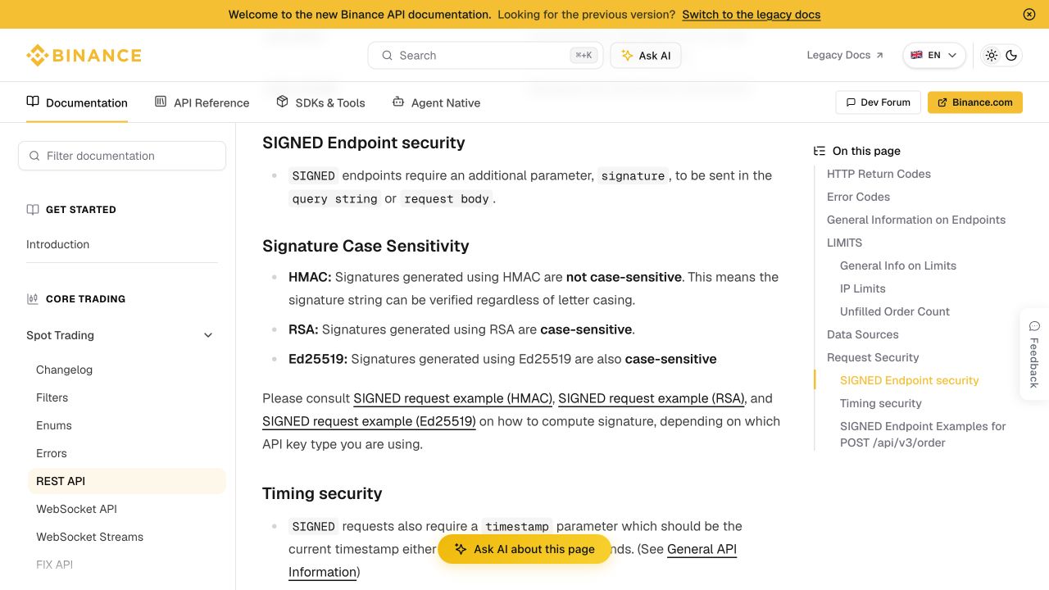Viewport: 1049px width, 590px height.
Task: Click Ask AI about this page
Action: [x=524, y=549]
